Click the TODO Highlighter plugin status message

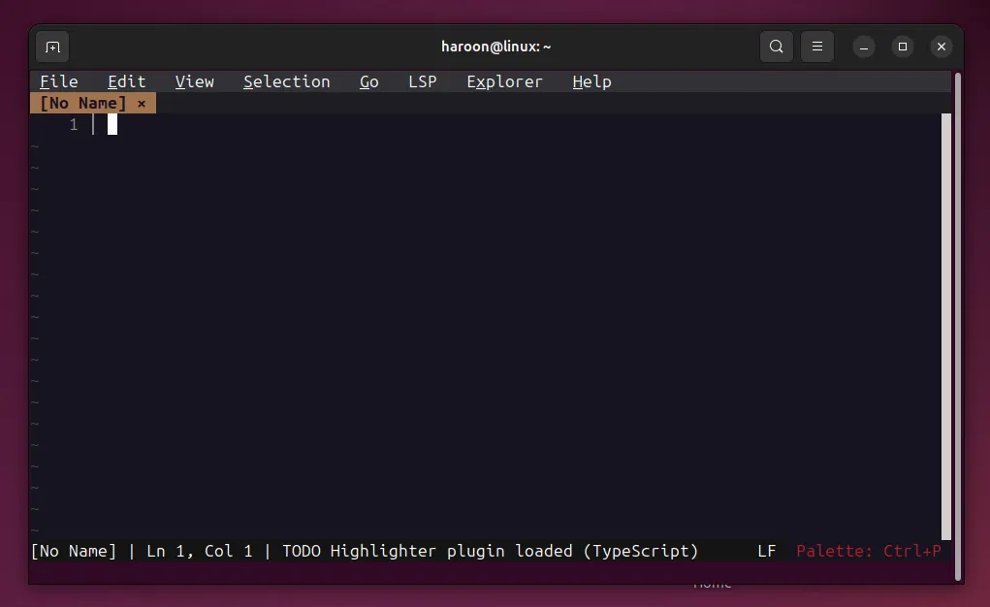[x=487, y=551]
